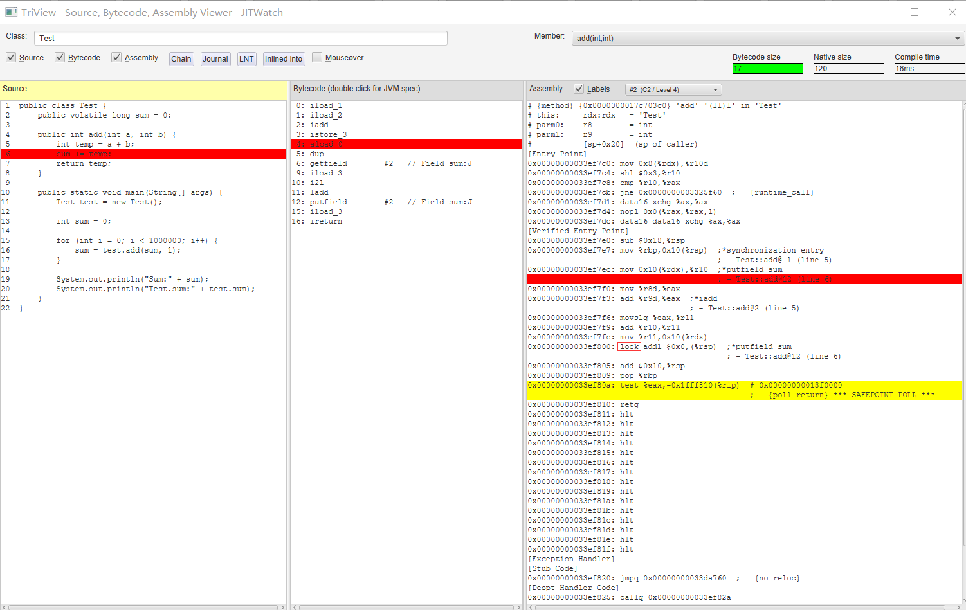This screenshot has height=610, width=966.
Task: Click the Inlined into button
Action: pos(284,59)
